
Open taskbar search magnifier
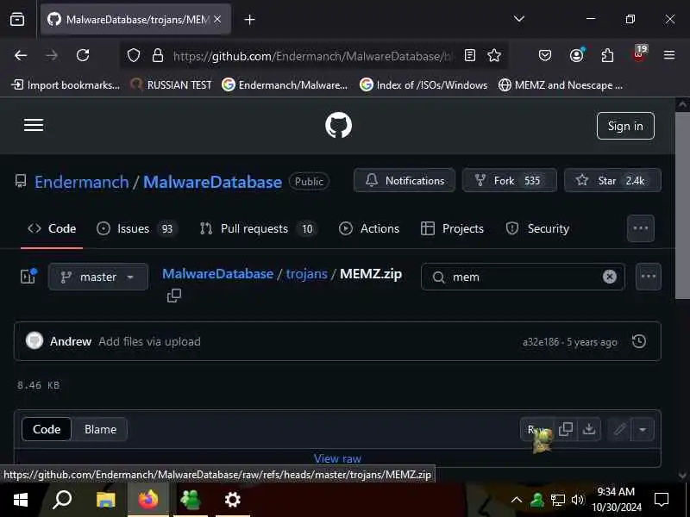tap(62, 500)
